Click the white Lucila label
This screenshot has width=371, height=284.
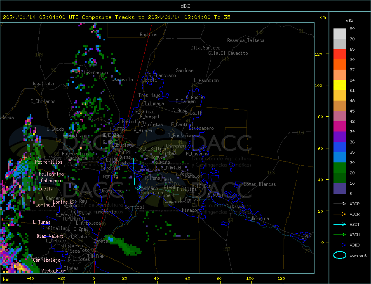[x=46, y=189]
